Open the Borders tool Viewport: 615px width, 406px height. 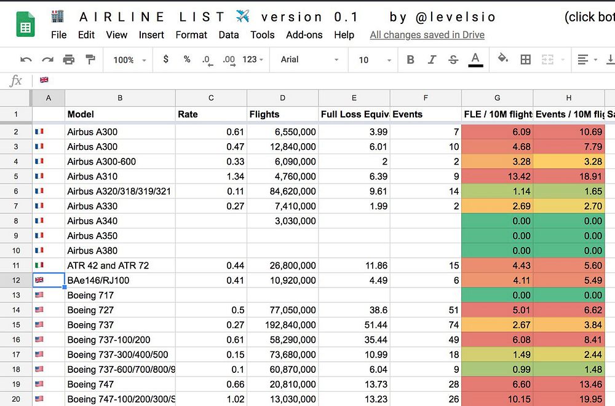pyautogui.click(x=526, y=60)
